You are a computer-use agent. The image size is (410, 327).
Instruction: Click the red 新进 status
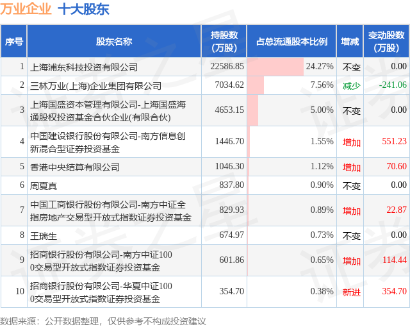click(352, 292)
